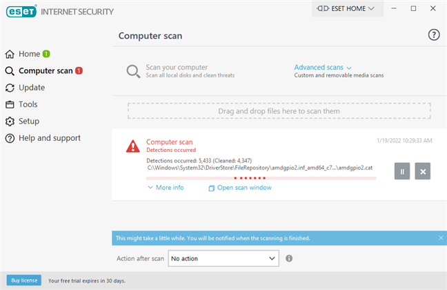447x290 pixels.
Task: Click the Setup gear icon
Action: (10, 122)
